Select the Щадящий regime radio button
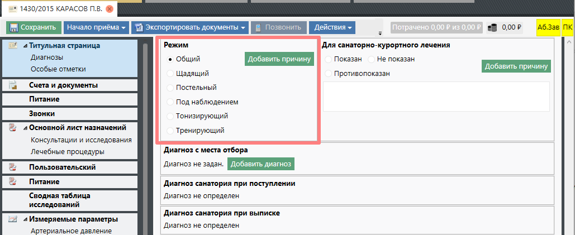Image resolution: width=575 pixels, height=235 pixels. [x=170, y=73]
